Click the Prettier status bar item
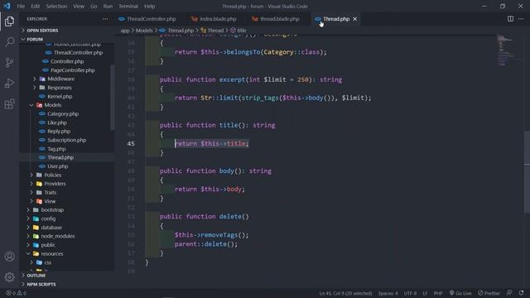 (x=489, y=293)
